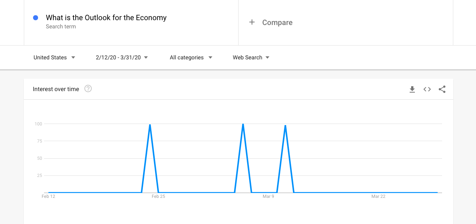The image size is (476, 224).
Task: Download the interest over time data
Action: [412, 89]
